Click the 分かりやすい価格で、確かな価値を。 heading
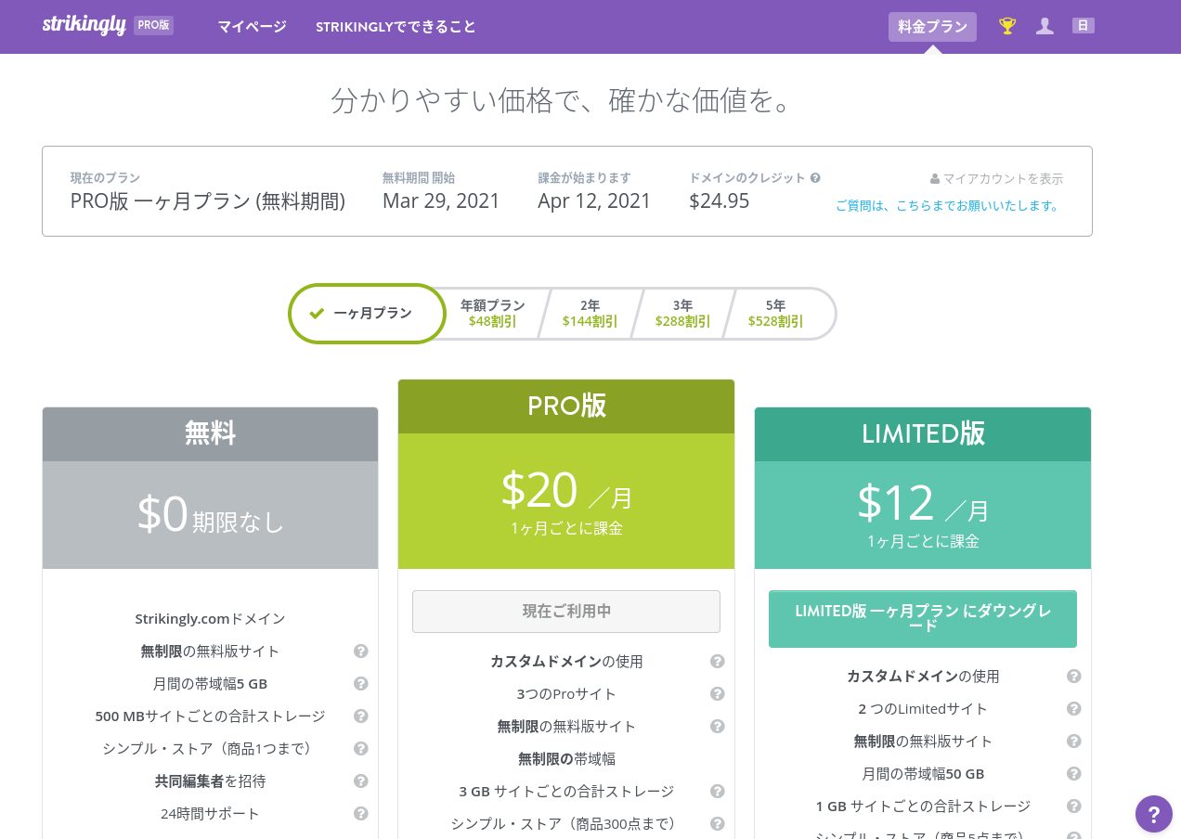 563,100
